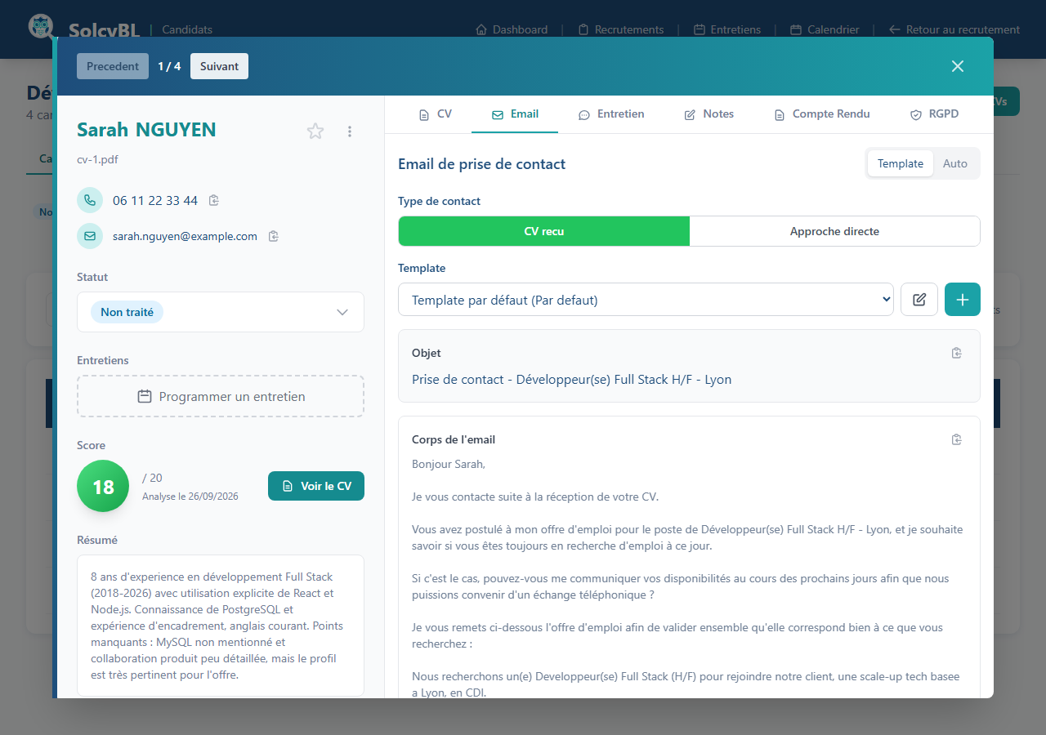
Task: Click the Résumé text box
Action: click(221, 626)
